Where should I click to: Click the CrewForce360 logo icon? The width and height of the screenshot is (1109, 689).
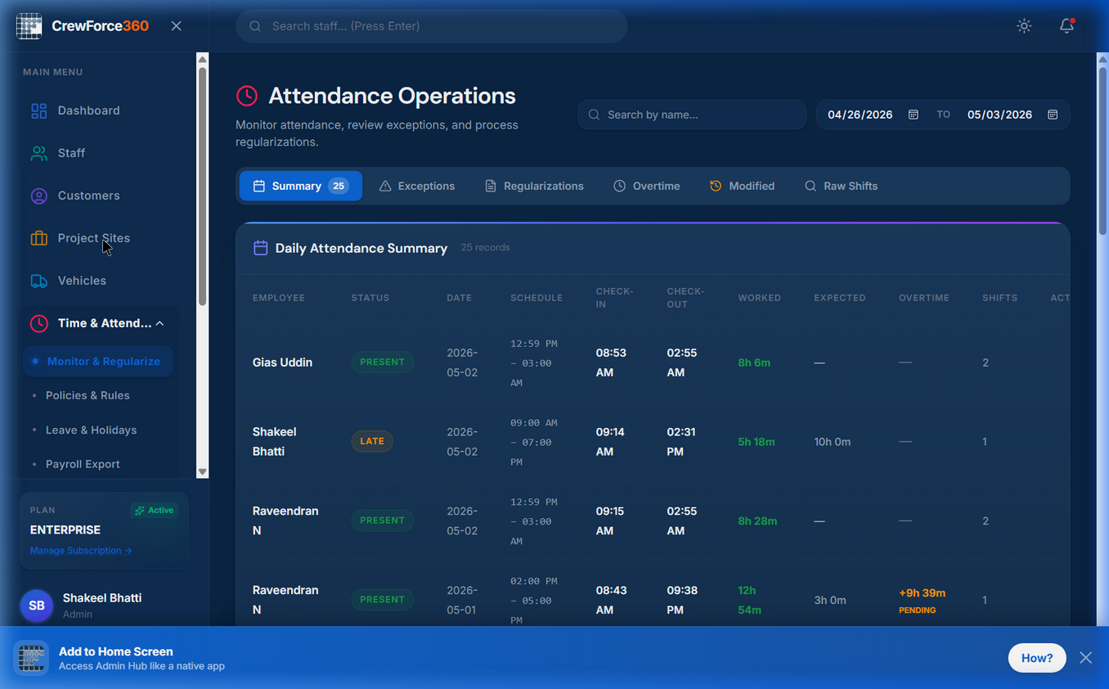[29, 26]
